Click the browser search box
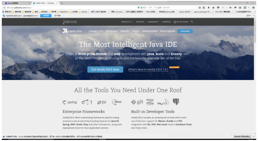 point(175,7)
